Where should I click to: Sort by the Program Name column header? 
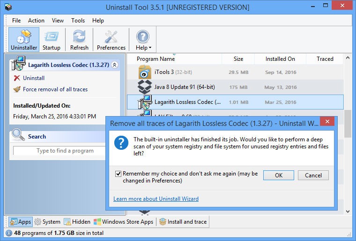point(156,59)
